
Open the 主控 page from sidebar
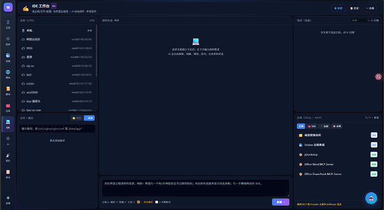[8, 24]
